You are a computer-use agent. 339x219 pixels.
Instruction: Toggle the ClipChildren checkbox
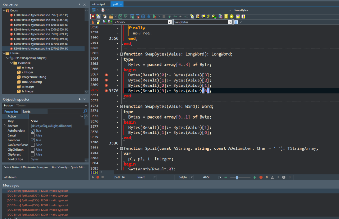tap(33, 150)
